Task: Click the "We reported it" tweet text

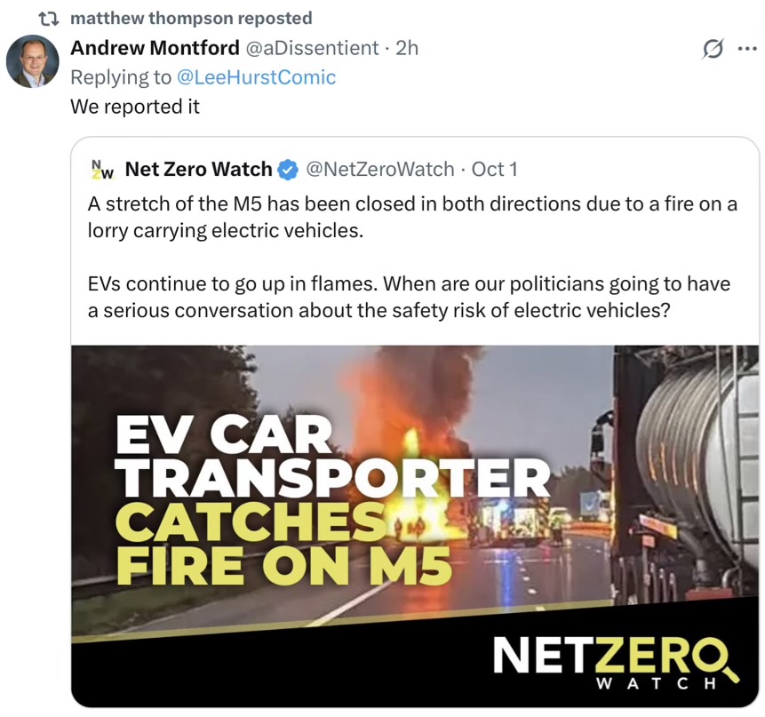Action: 135,107
